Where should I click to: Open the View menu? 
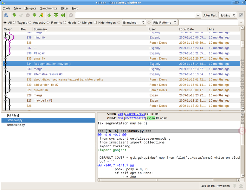pyautogui.click(x=17, y=8)
